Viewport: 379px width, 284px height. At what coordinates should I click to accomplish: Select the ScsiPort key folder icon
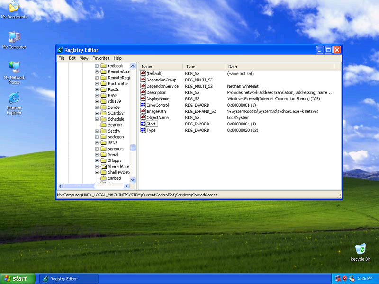pyautogui.click(x=103, y=125)
